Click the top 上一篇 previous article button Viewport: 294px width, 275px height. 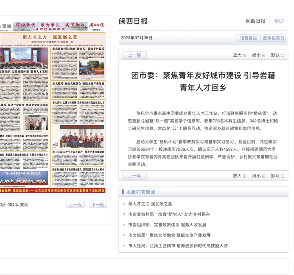tap(134, 55)
